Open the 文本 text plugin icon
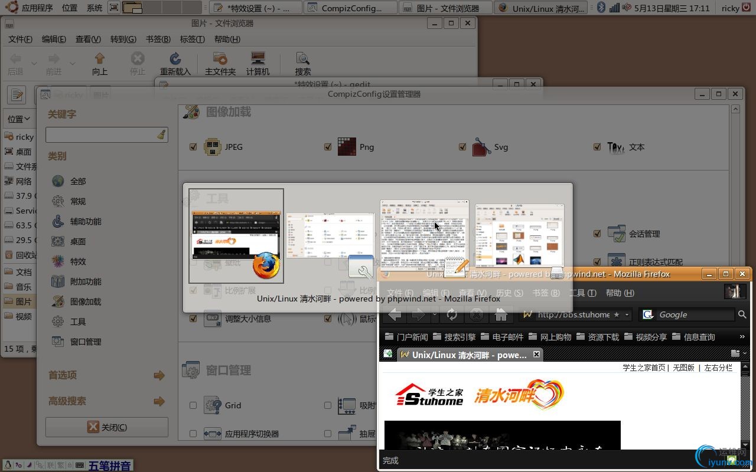756x472 pixels. [x=616, y=147]
